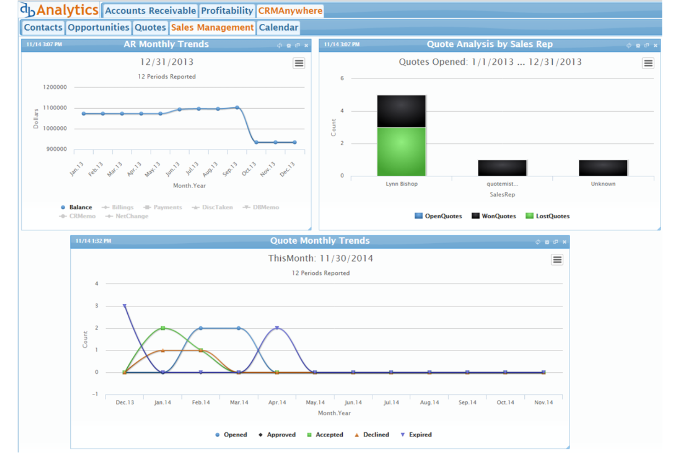Open the Calendar sub-tab
This screenshot has height=453, width=680.
tap(278, 28)
